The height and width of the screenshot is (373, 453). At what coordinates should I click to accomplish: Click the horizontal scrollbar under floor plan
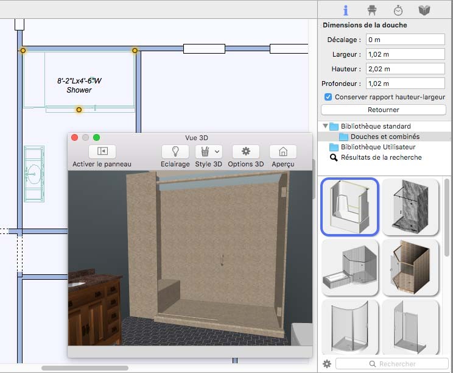[x=85, y=368]
